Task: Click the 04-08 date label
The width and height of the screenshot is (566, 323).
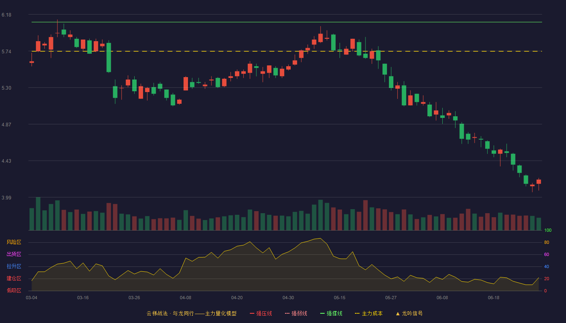Action: pyautogui.click(x=186, y=298)
